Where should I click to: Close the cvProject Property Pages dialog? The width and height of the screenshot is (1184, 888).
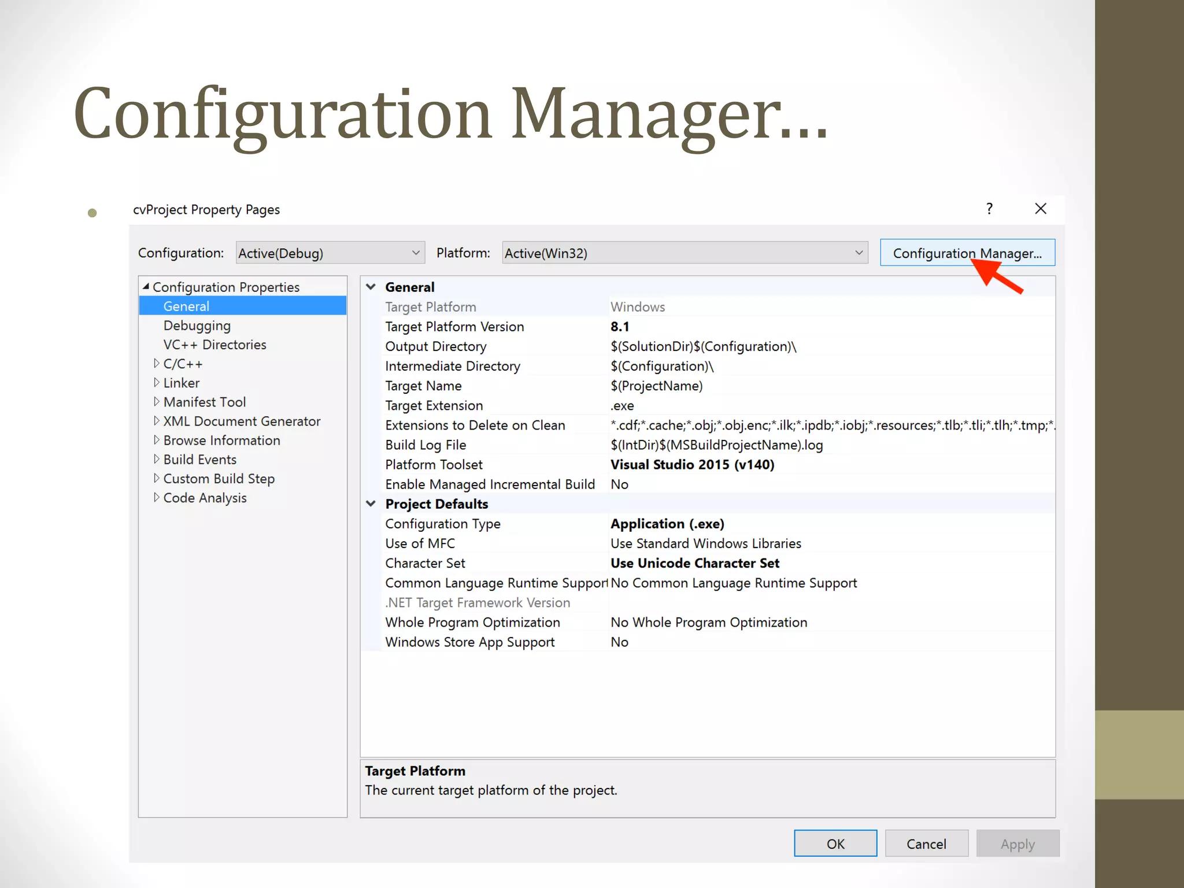[x=1041, y=209]
